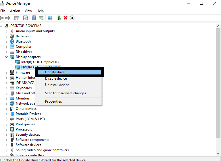Screen dimensions: 221x161
Task: Select the Other devices tree label
Action: (x=26, y=109)
